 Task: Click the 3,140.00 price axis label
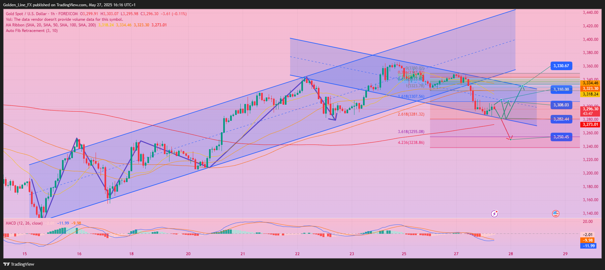pos(590,213)
